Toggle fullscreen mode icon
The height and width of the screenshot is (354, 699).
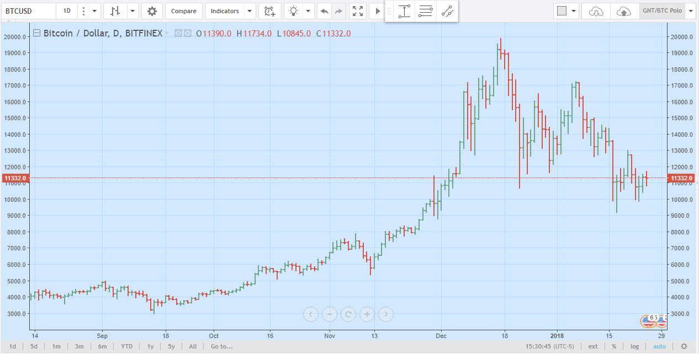click(x=358, y=11)
